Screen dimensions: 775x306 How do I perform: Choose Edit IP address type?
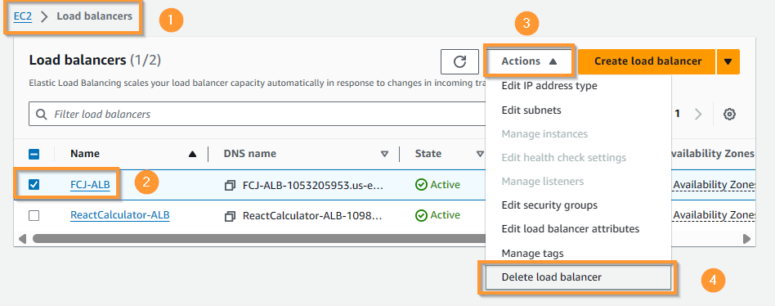pos(549,86)
